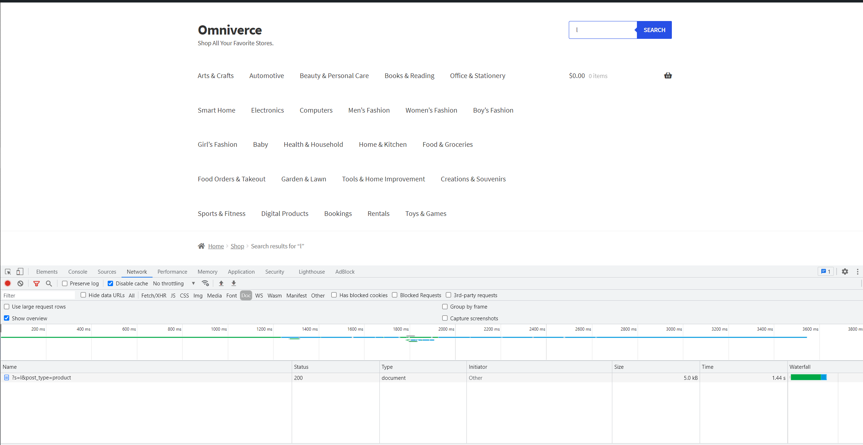Toggle the network filter funnel icon
The height and width of the screenshot is (445, 863).
36,283
